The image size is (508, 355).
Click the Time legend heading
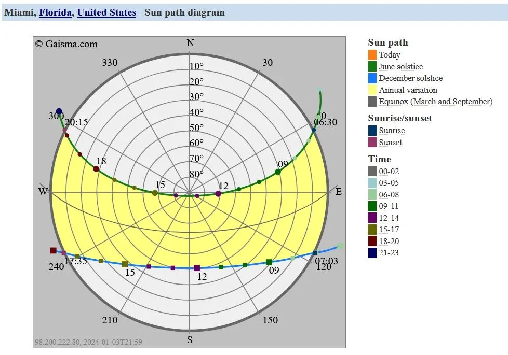click(x=379, y=159)
